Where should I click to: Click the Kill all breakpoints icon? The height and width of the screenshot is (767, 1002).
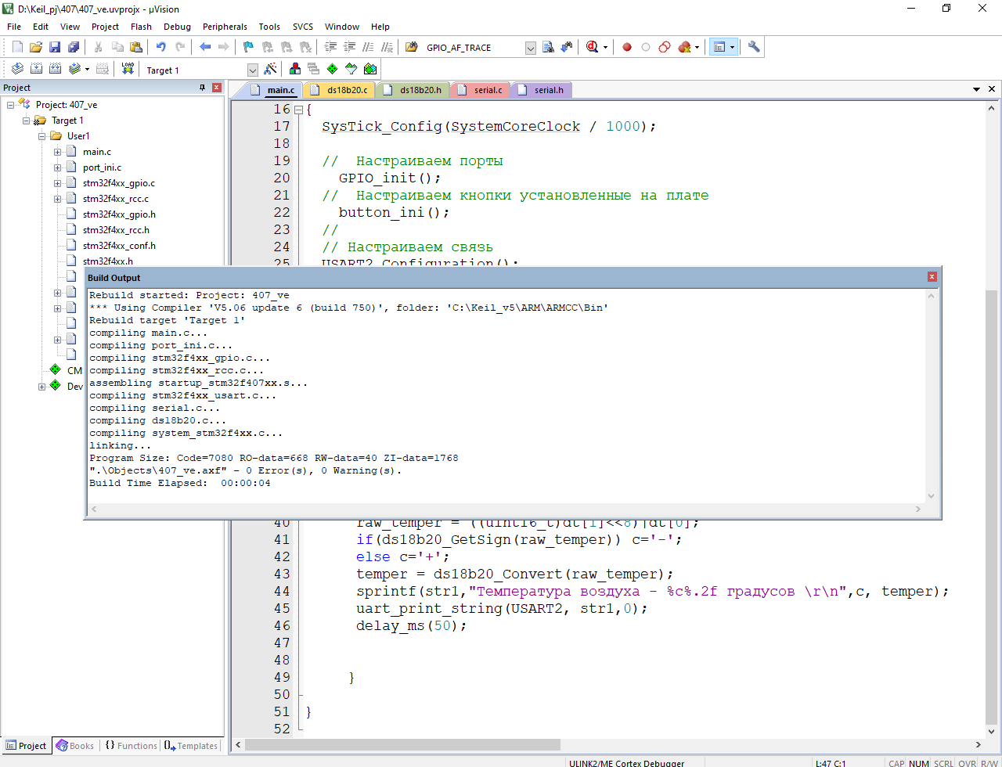(x=684, y=47)
